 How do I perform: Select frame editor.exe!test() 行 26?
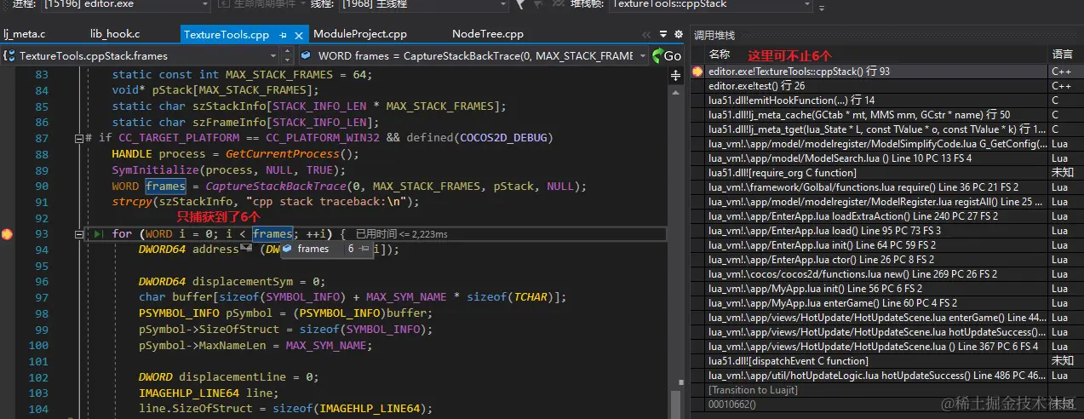(886, 86)
